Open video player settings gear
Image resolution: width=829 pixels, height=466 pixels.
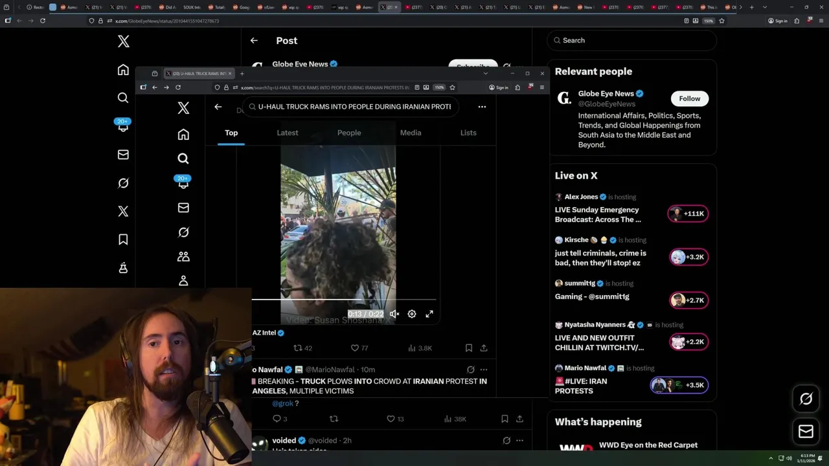click(412, 314)
